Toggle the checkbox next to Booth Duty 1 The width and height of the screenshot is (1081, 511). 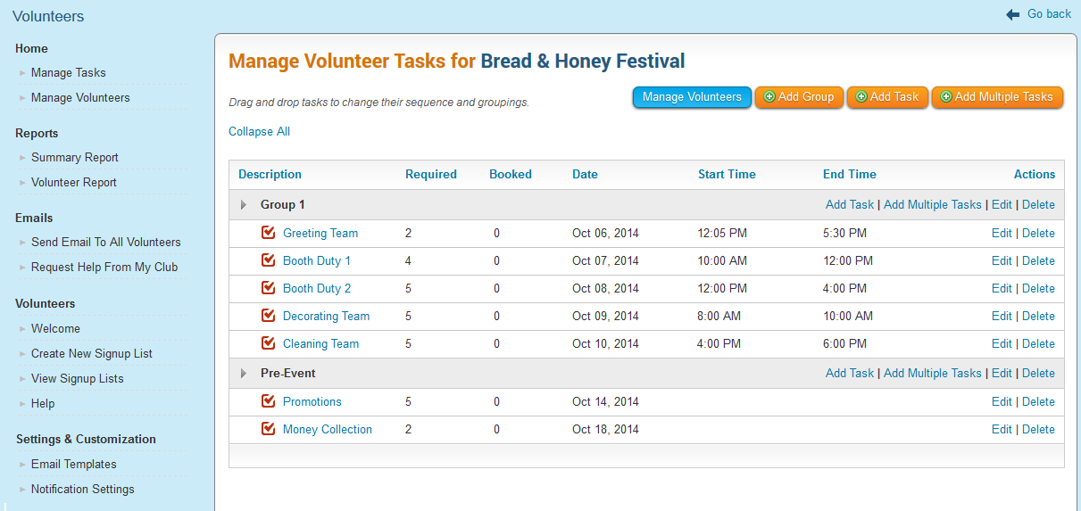point(268,260)
